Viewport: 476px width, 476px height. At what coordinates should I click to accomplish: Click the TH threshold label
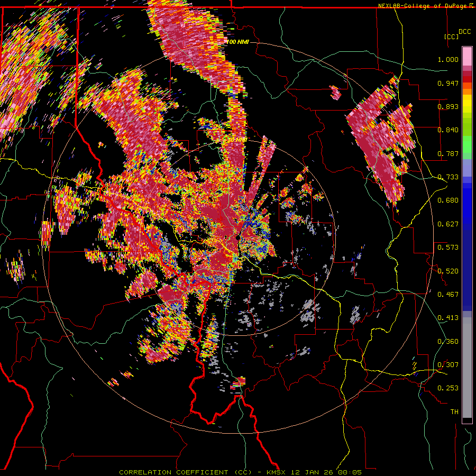tap(454, 412)
